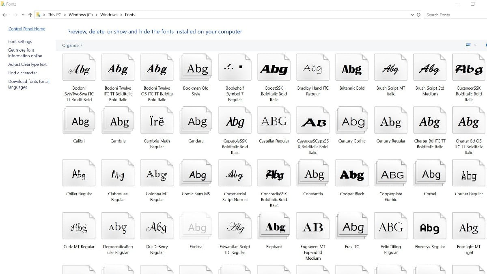This screenshot has height=274, width=487.
Task: Click the Back navigation arrow
Action: (4, 15)
